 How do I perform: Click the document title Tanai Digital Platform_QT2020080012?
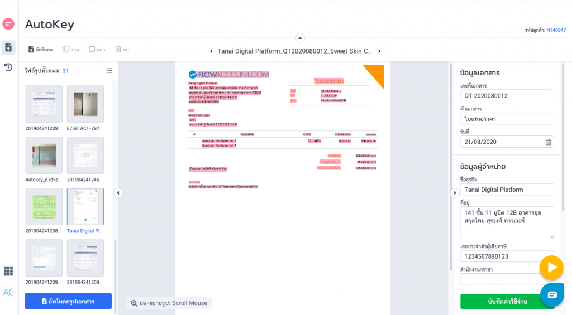(295, 51)
